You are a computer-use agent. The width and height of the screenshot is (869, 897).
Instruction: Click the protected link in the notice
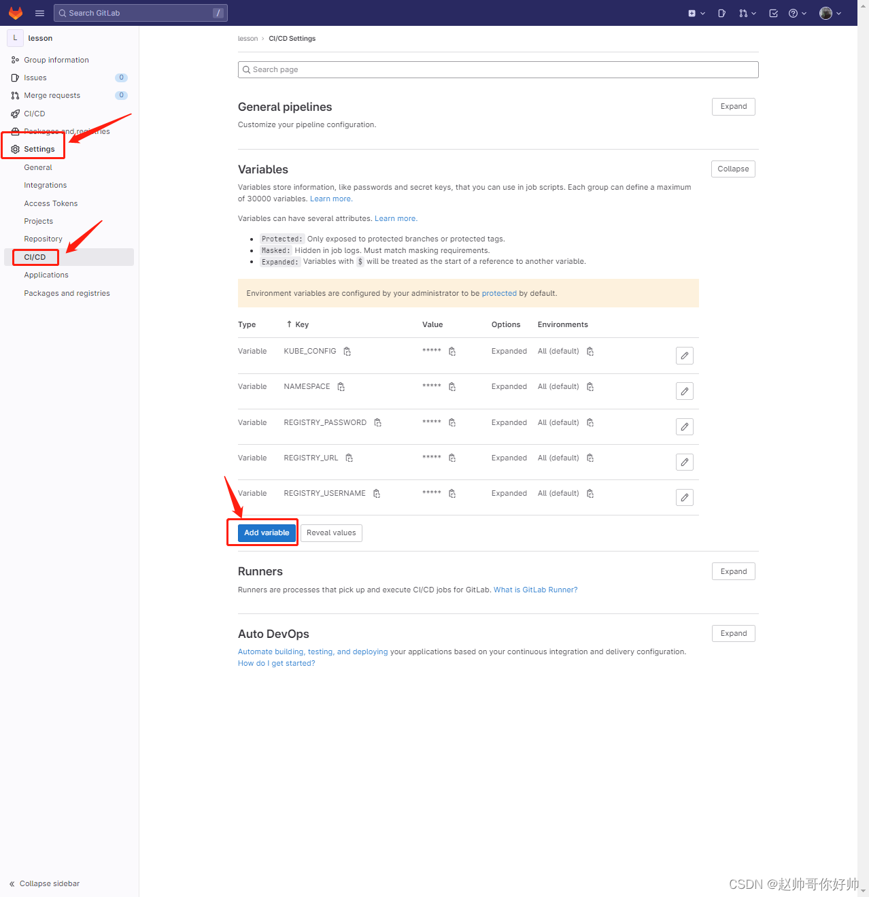pyautogui.click(x=499, y=293)
